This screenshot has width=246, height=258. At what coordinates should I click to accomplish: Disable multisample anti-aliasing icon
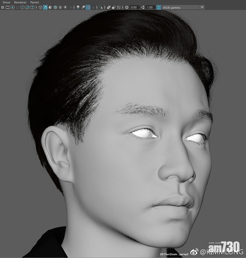pyautogui.click(x=88, y=7)
